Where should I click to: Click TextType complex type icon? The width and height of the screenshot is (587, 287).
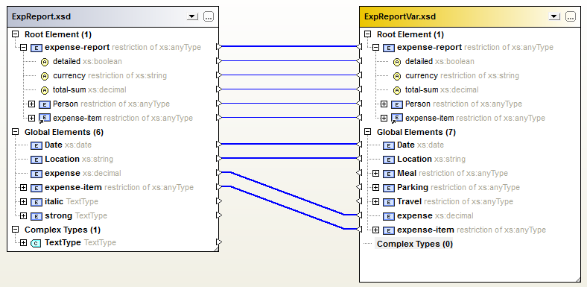point(36,243)
